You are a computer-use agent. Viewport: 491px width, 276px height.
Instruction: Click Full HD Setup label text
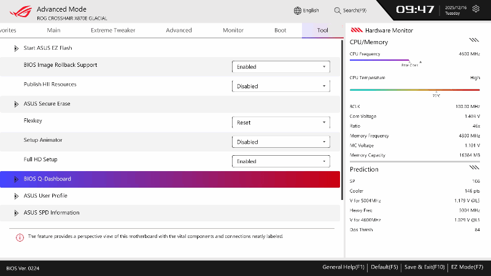point(41,159)
